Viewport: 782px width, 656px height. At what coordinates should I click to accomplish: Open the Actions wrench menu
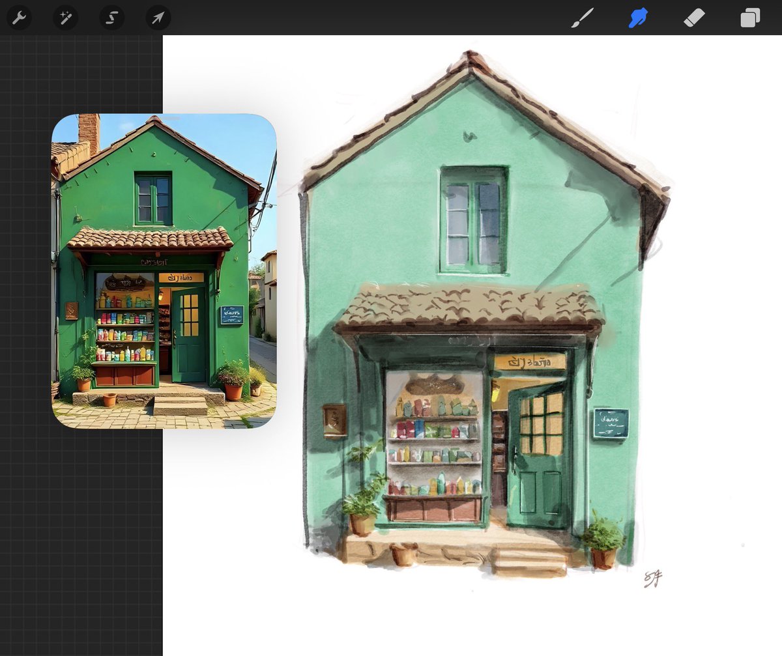click(x=19, y=18)
